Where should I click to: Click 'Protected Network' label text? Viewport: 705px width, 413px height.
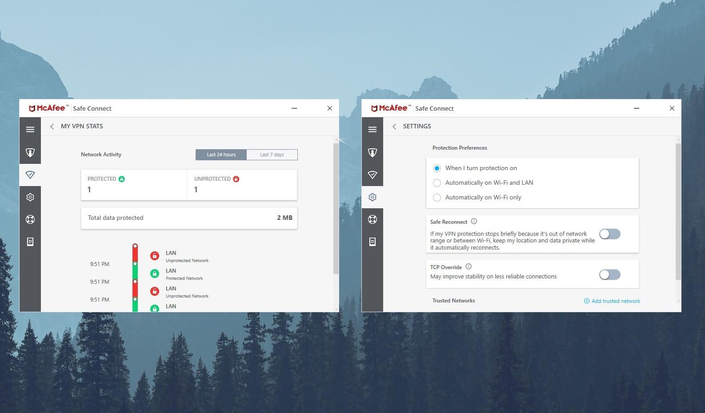coord(184,278)
